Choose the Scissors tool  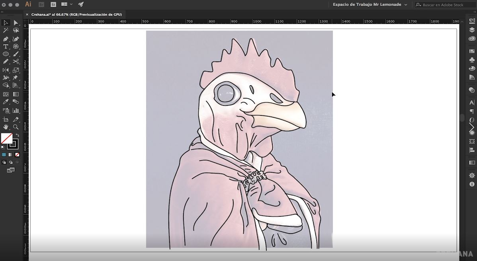pos(16,61)
